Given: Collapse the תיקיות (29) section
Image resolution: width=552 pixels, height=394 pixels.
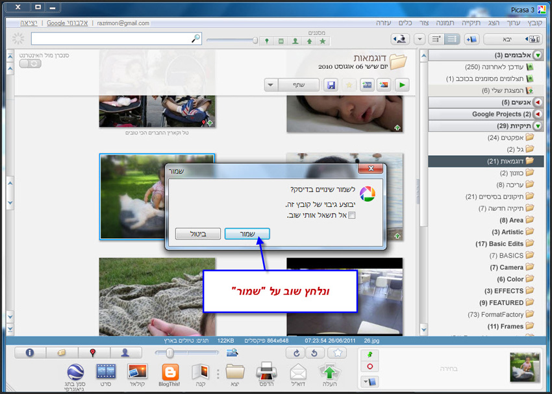Looking at the screenshot, I should (538, 126).
